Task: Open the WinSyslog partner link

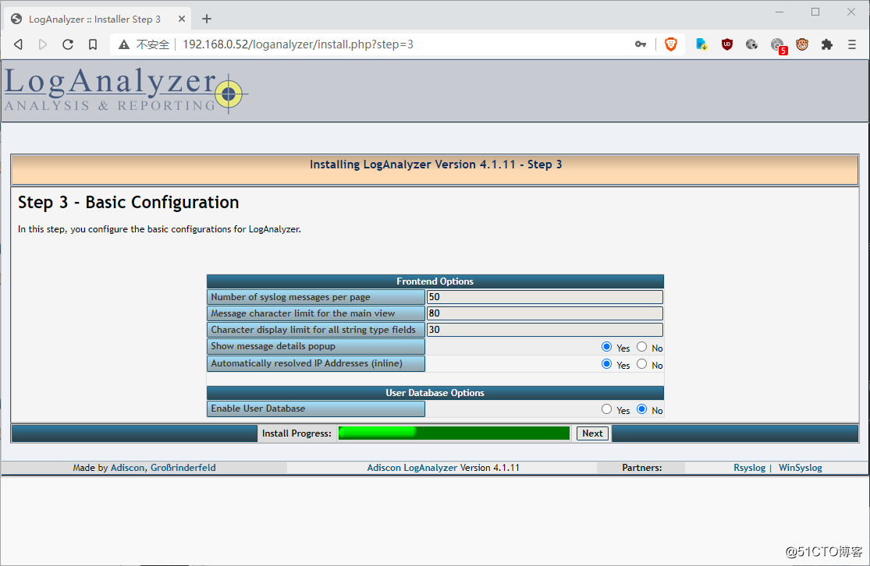Action: point(800,467)
